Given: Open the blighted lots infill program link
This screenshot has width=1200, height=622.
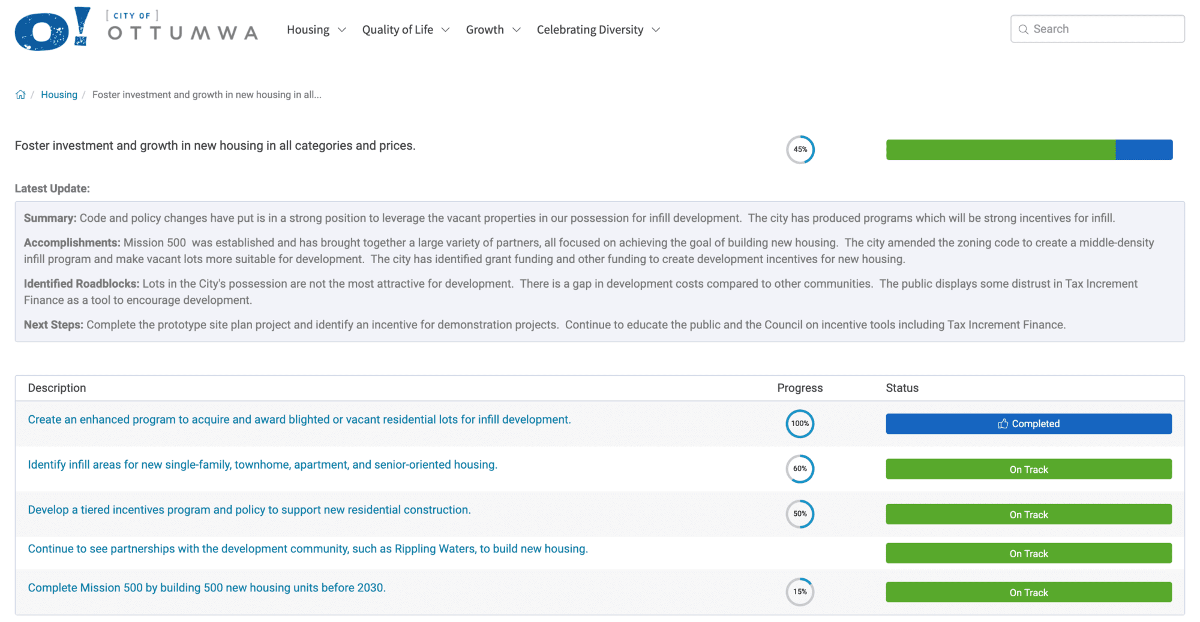Looking at the screenshot, I should point(299,419).
